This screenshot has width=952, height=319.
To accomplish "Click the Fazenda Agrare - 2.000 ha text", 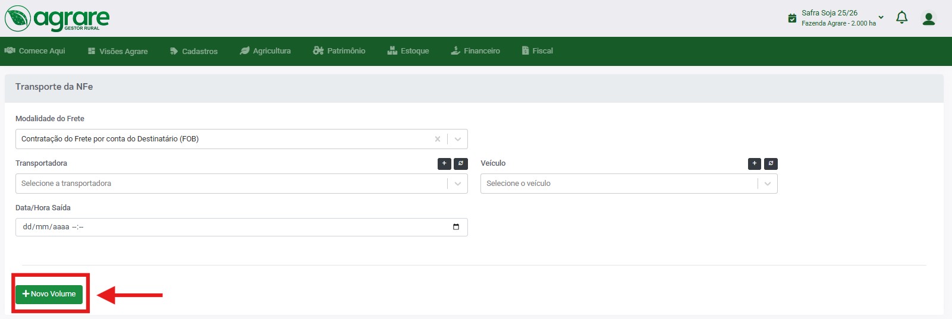I will pos(838,23).
